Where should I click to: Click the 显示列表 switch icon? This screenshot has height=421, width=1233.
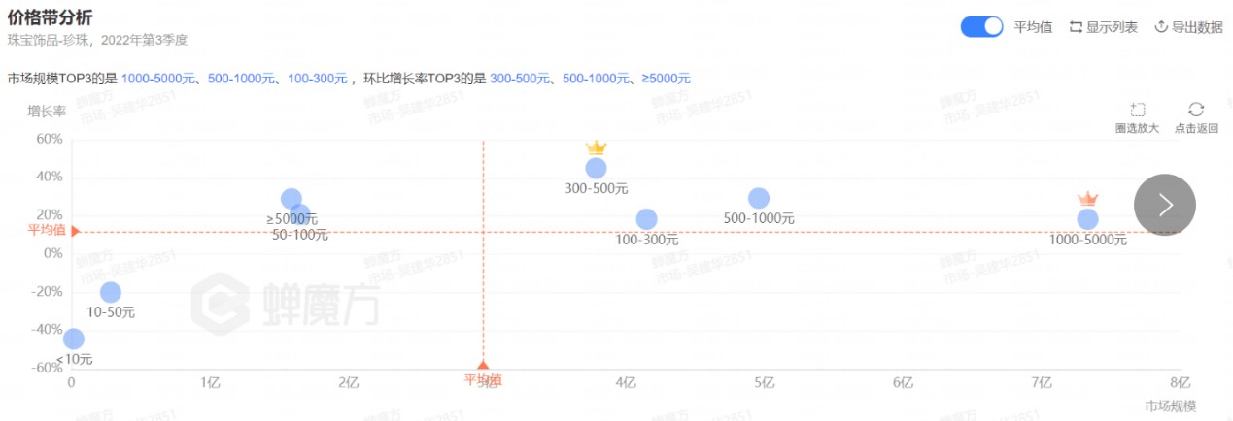1076,27
